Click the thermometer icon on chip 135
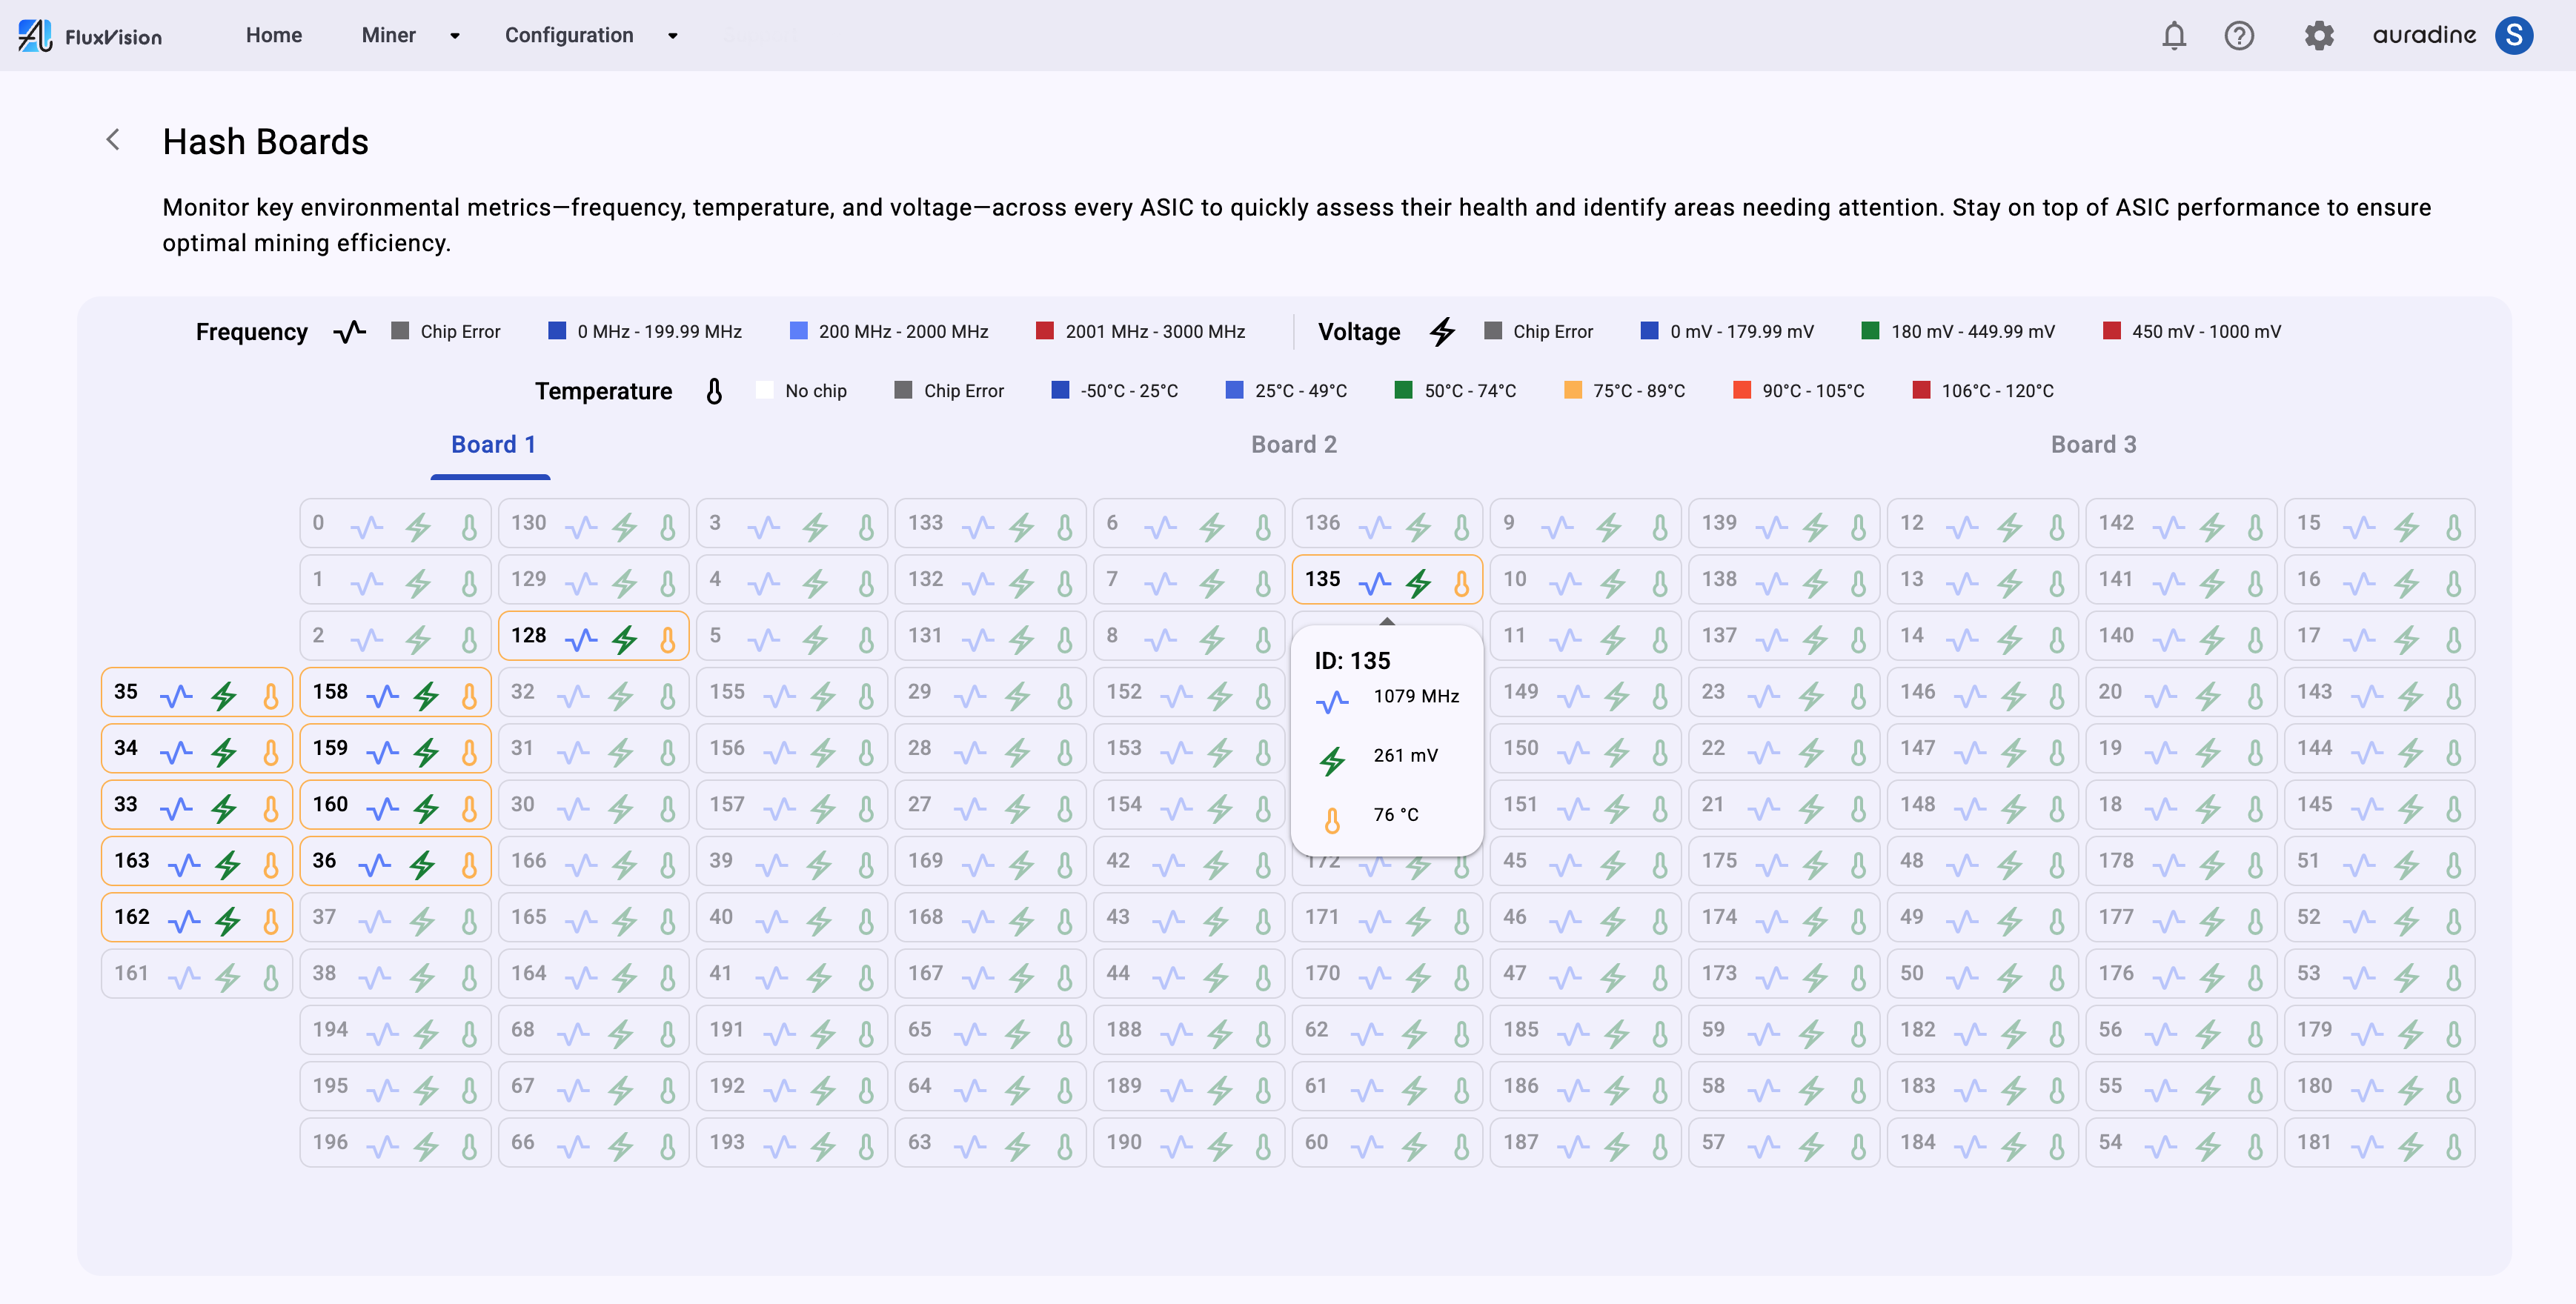This screenshot has height=1304, width=2576. (1461, 583)
